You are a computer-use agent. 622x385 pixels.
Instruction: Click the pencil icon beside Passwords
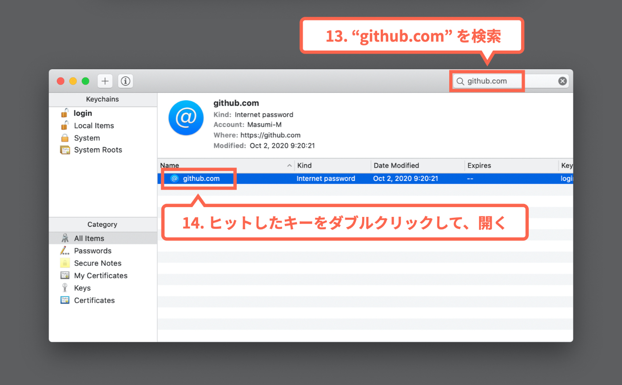tap(65, 251)
